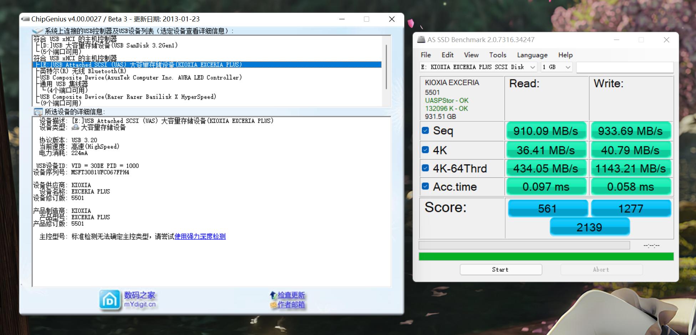Select the (5个端口可用) row
The width and height of the screenshot is (696, 335).
coord(61,52)
